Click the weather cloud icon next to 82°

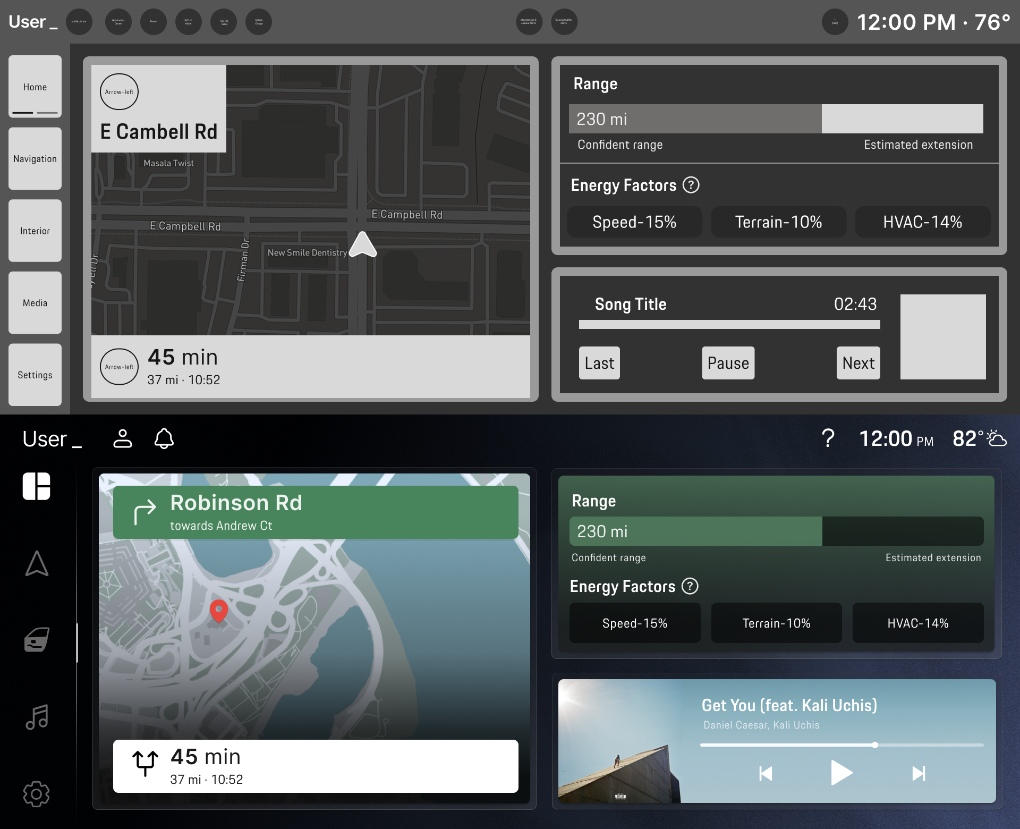(x=997, y=439)
